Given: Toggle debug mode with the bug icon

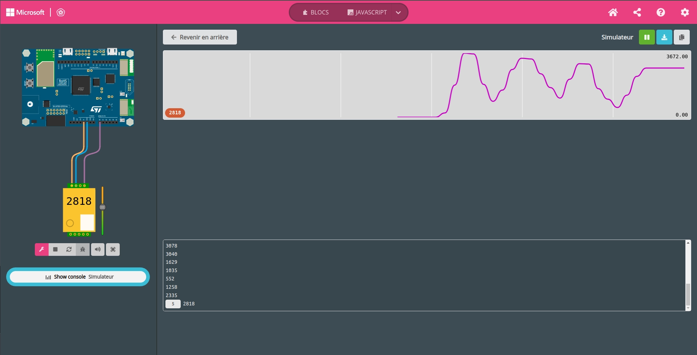Looking at the screenshot, I should tap(83, 249).
